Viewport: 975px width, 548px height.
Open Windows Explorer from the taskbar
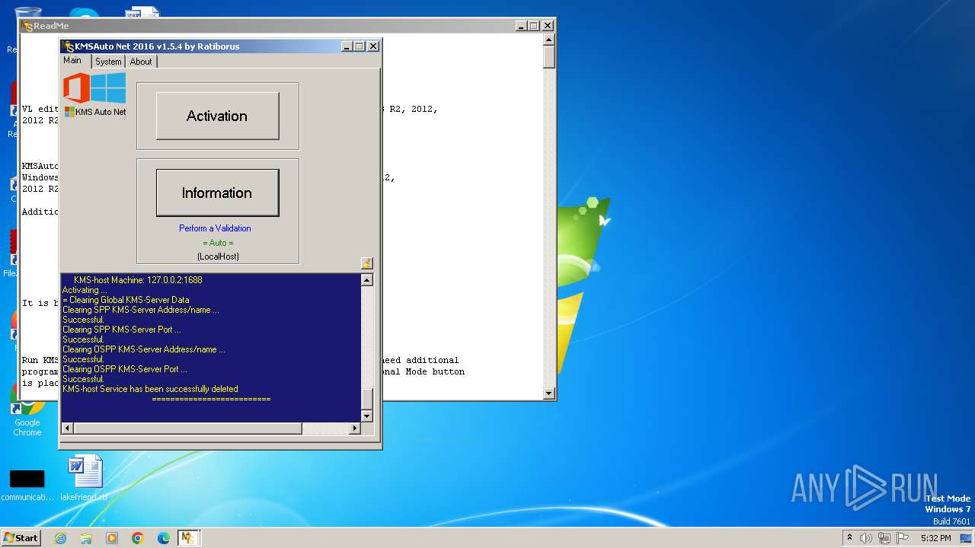tap(86, 538)
